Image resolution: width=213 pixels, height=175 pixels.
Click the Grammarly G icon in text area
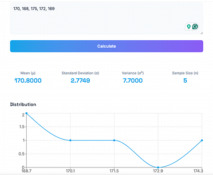195,27
